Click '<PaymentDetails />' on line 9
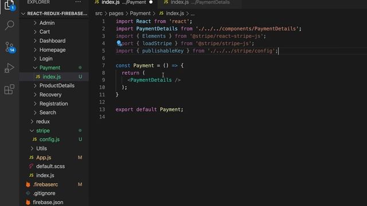Screen dimensions: 367x206 154,80
